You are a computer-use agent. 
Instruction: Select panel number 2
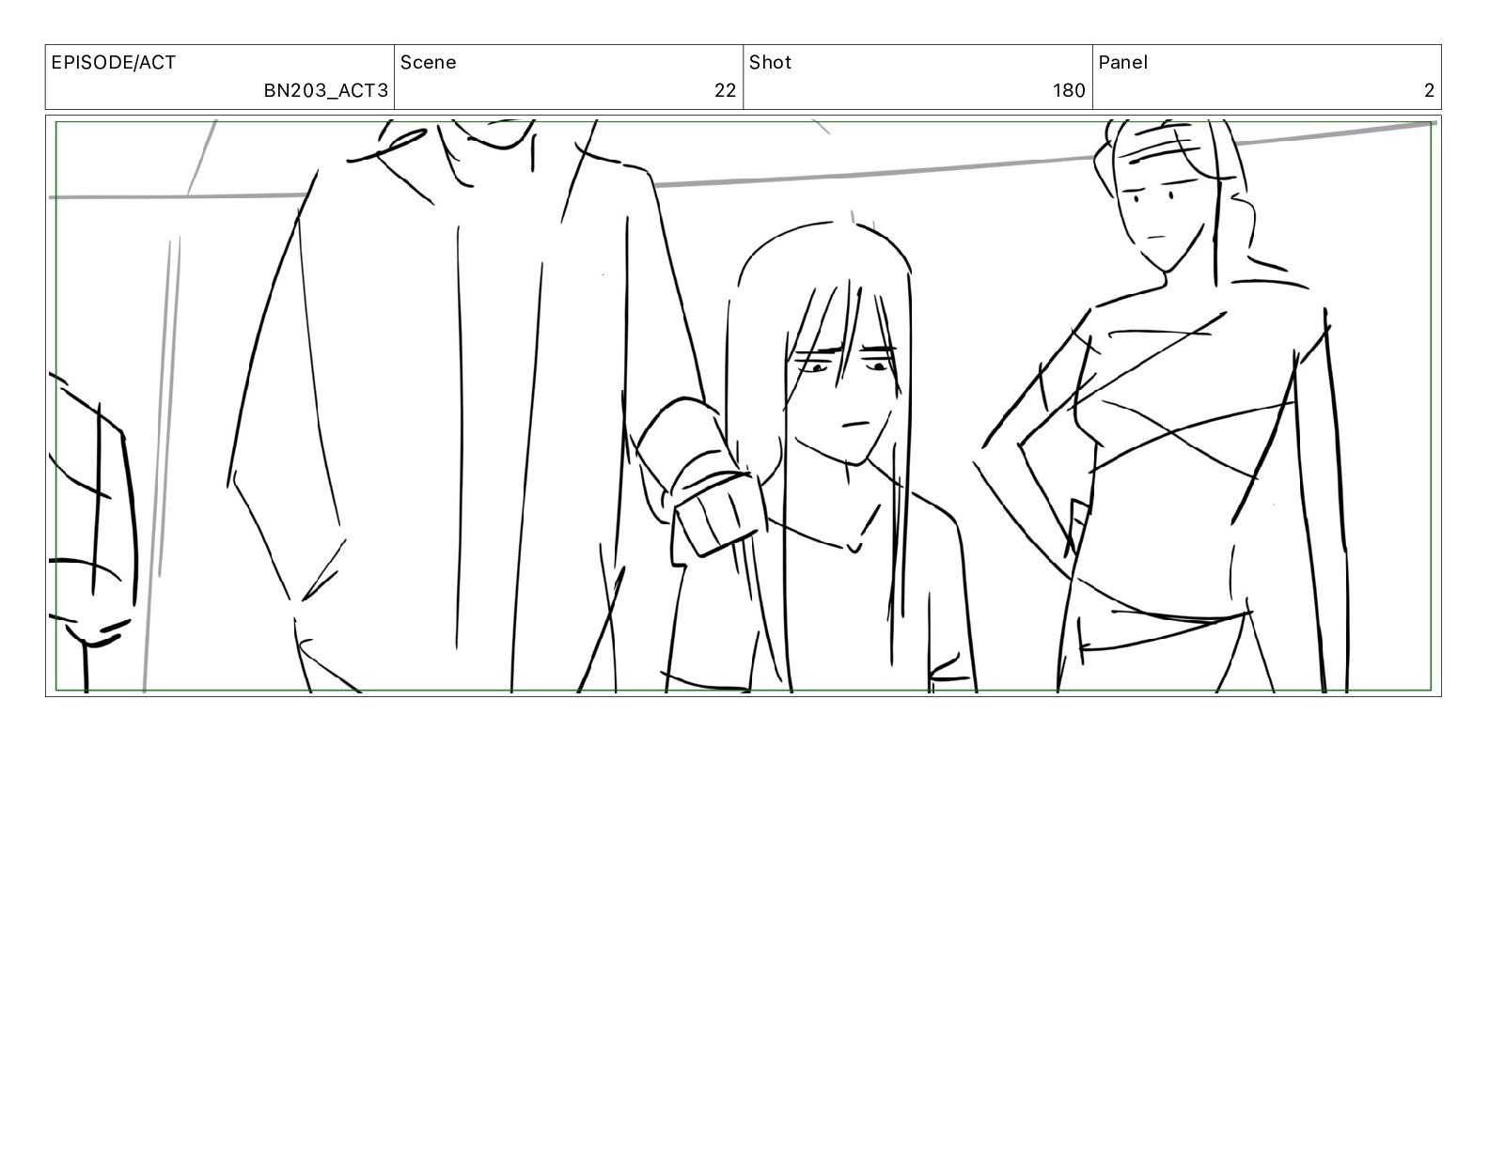pyautogui.click(x=1429, y=91)
